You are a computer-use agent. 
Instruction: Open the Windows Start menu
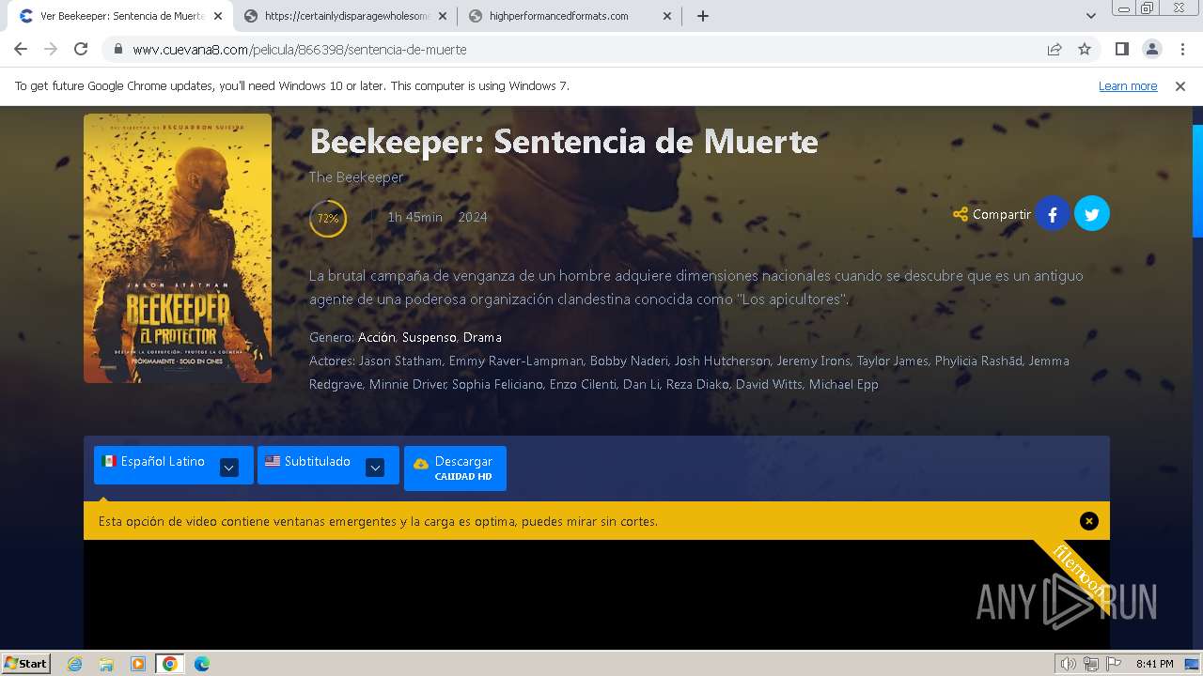(25, 663)
